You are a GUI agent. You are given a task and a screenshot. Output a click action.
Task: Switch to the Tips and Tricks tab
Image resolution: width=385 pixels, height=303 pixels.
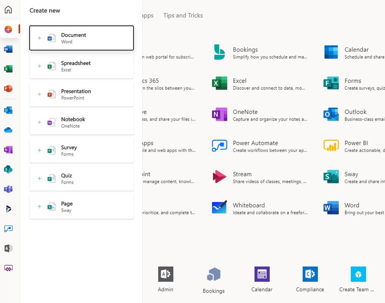(183, 15)
